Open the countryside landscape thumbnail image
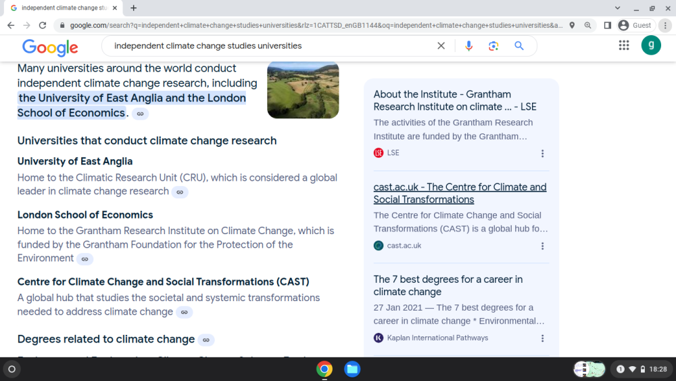This screenshot has width=676, height=381. [x=303, y=90]
